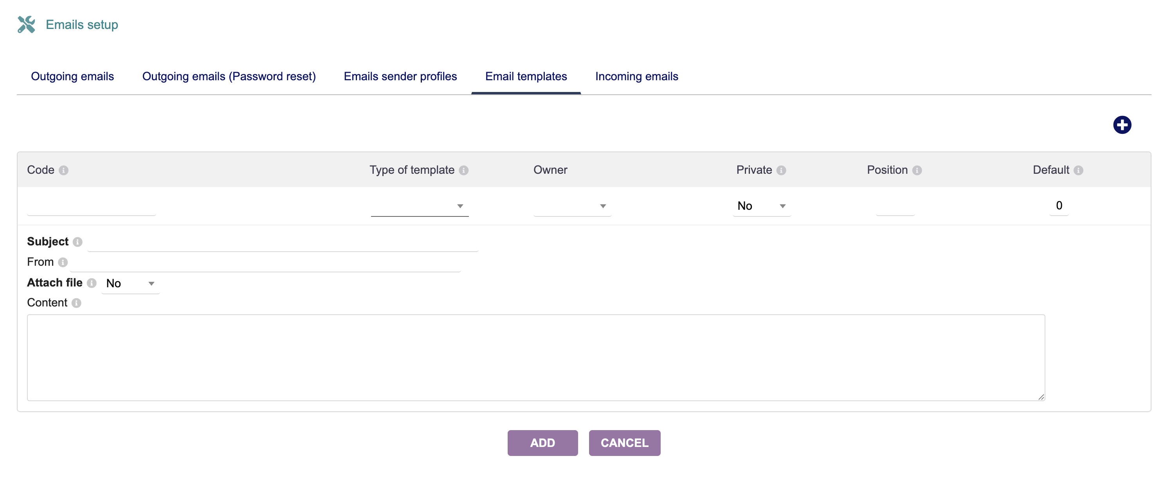The width and height of the screenshot is (1164, 490).
Task: Switch to the Outgoing emails tab
Action: [72, 76]
